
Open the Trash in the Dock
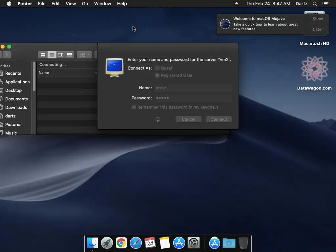243,243
